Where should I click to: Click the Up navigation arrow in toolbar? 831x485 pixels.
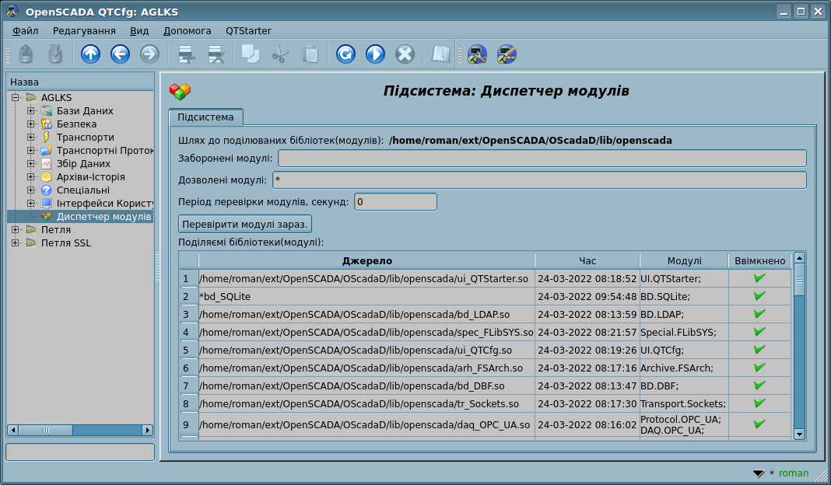pos(91,54)
